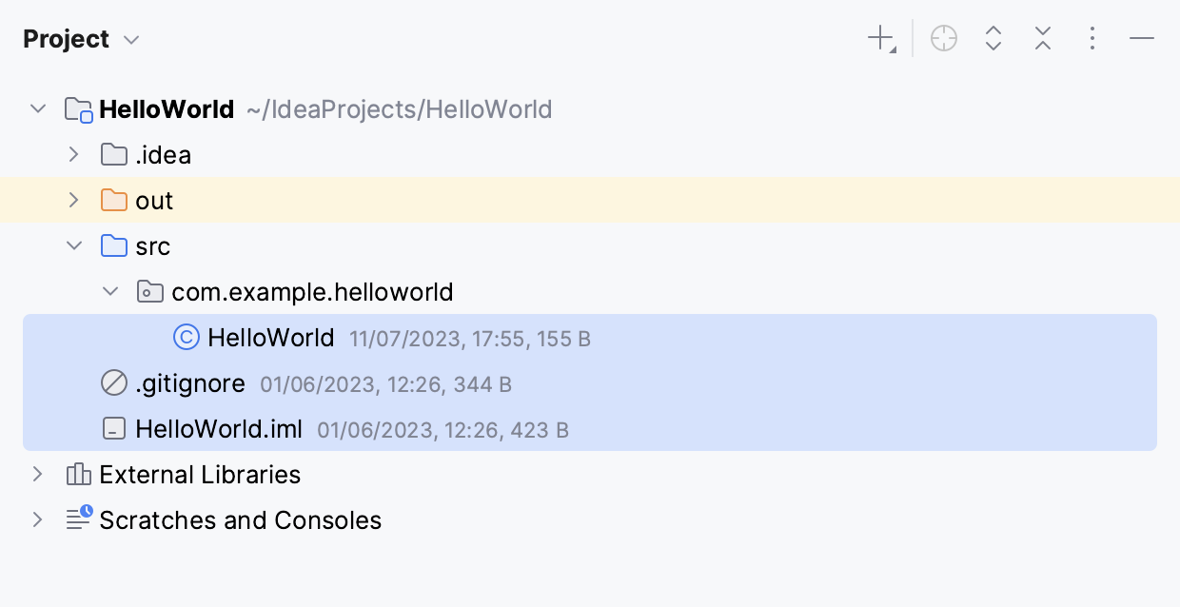Click the com.example.helloworld package icon
Screen dimensions: 1180x607
point(149,291)
